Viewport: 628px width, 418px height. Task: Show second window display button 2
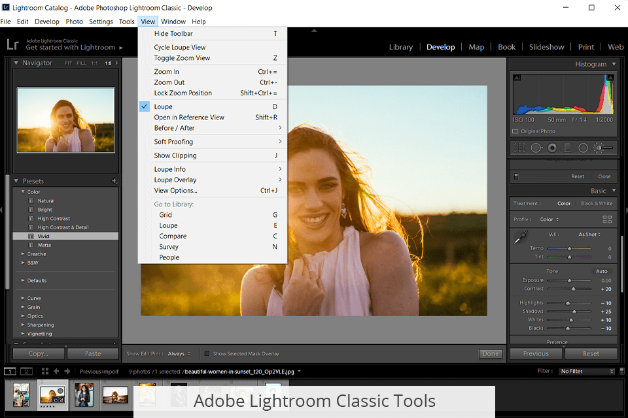(26, 371)
